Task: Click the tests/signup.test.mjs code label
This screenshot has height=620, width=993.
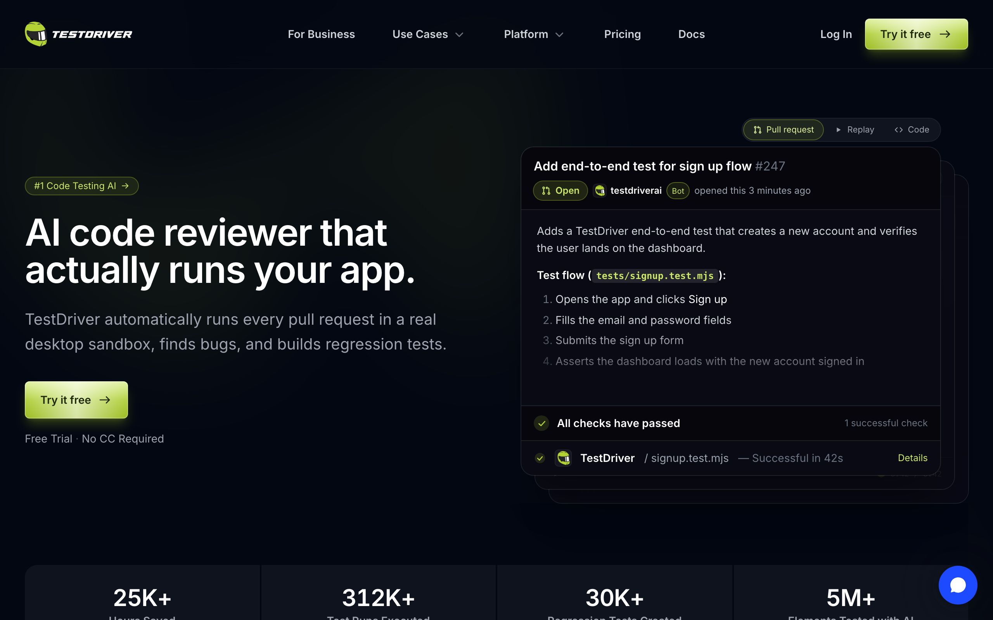Action: point(655,276)
